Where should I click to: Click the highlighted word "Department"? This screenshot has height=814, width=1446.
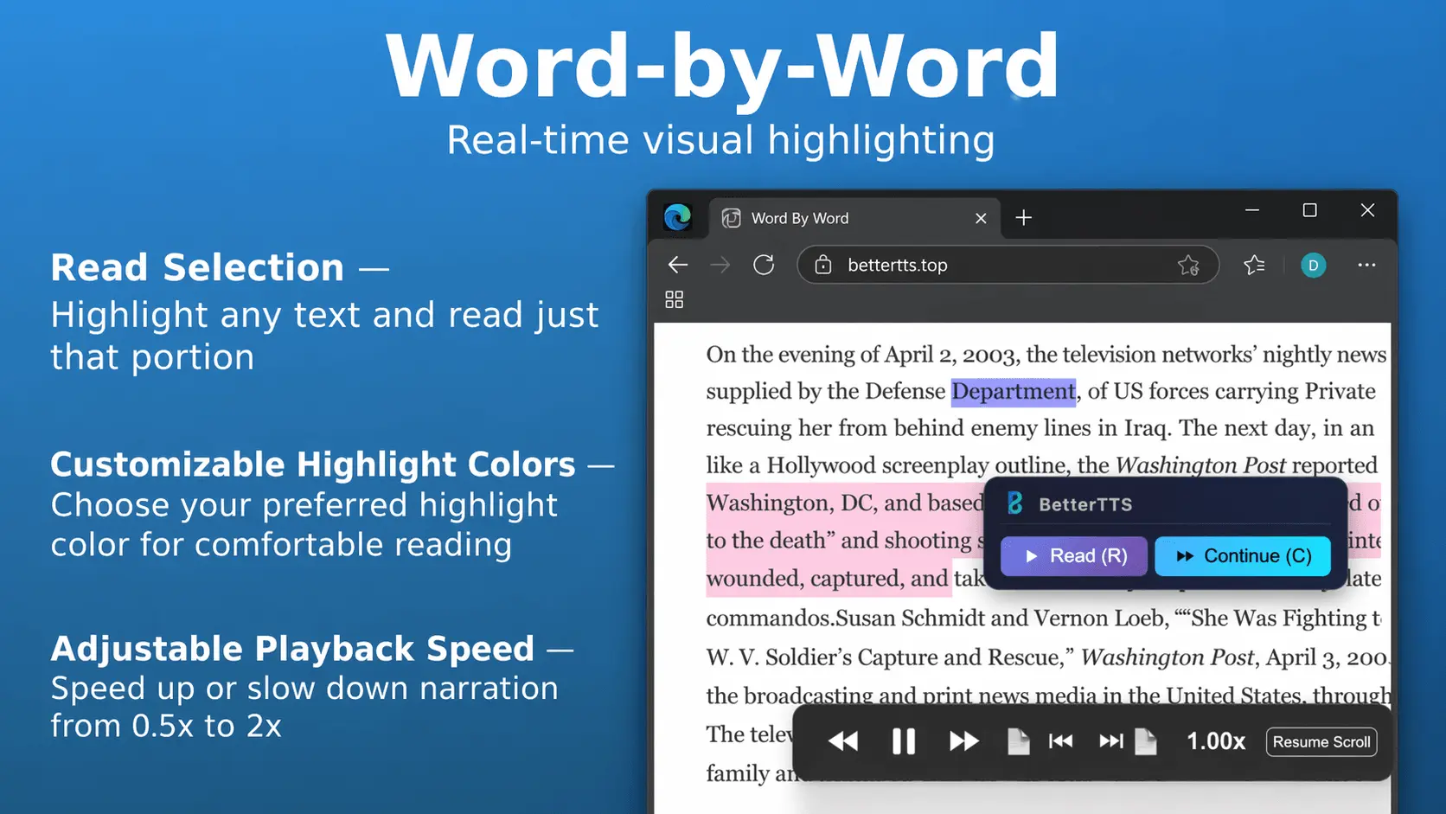[x=1014, y=392]
